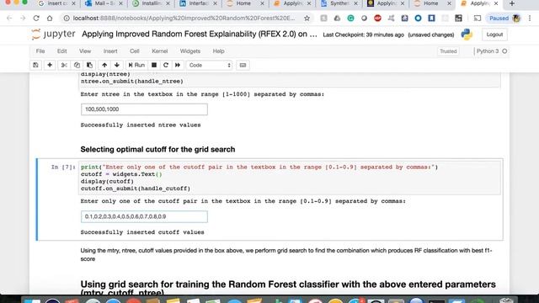Screen dimensions: 539x303
Task: Open the browser home page
Action: pos(50,19)
